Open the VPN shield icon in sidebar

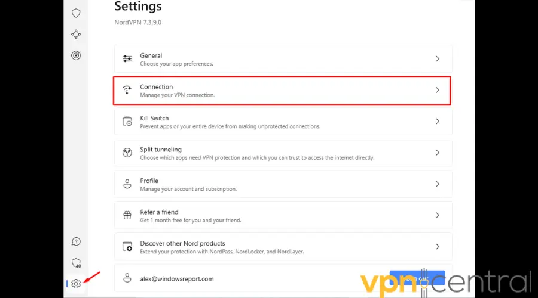tap(76, 13)
